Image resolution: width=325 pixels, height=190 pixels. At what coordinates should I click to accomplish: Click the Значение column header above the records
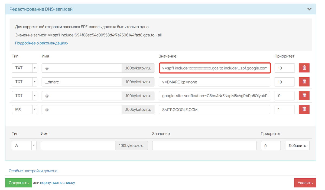coord(168,56)
